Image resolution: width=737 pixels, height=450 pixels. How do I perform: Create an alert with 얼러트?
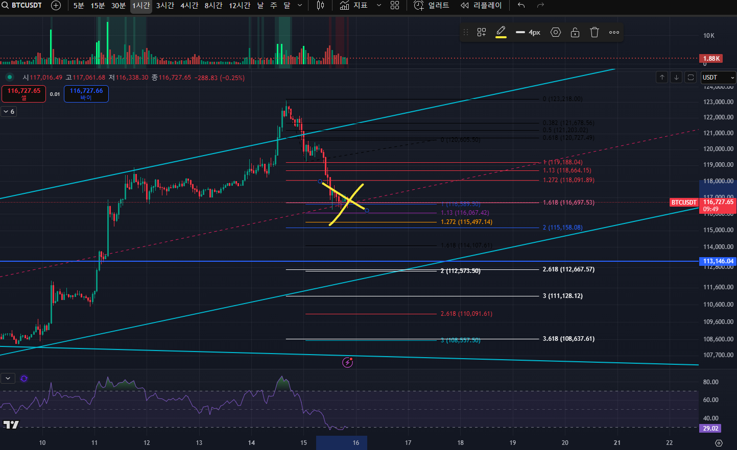coord(432,5)
